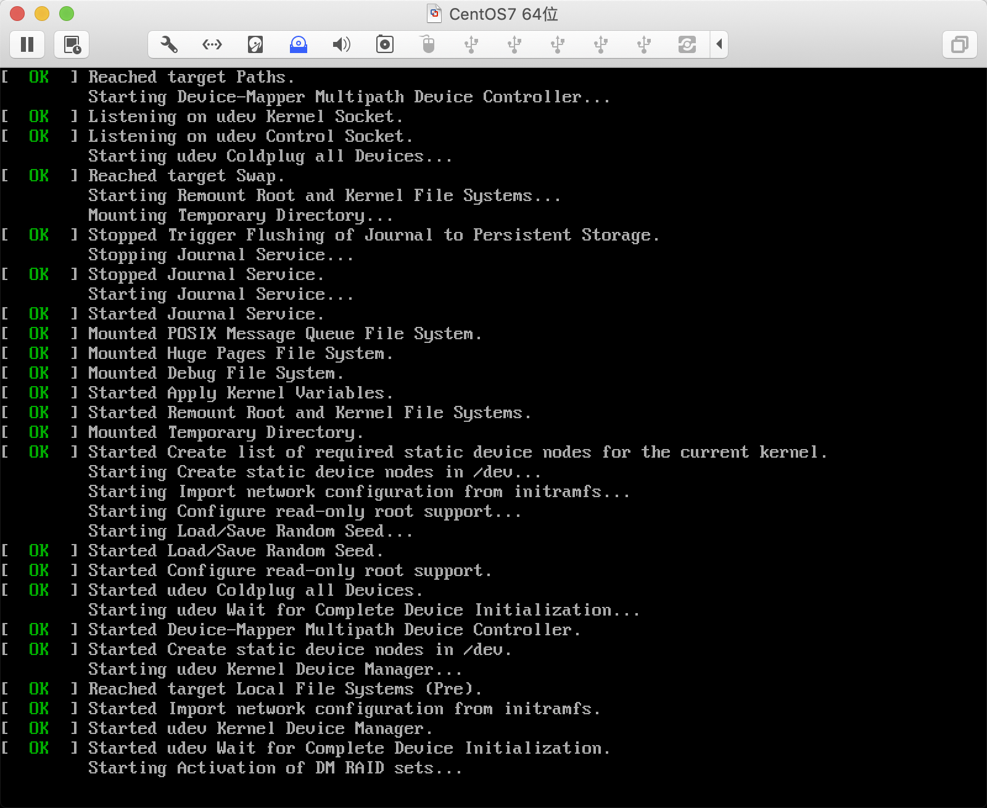Pause the CentOS7 virtual machine

27,44
